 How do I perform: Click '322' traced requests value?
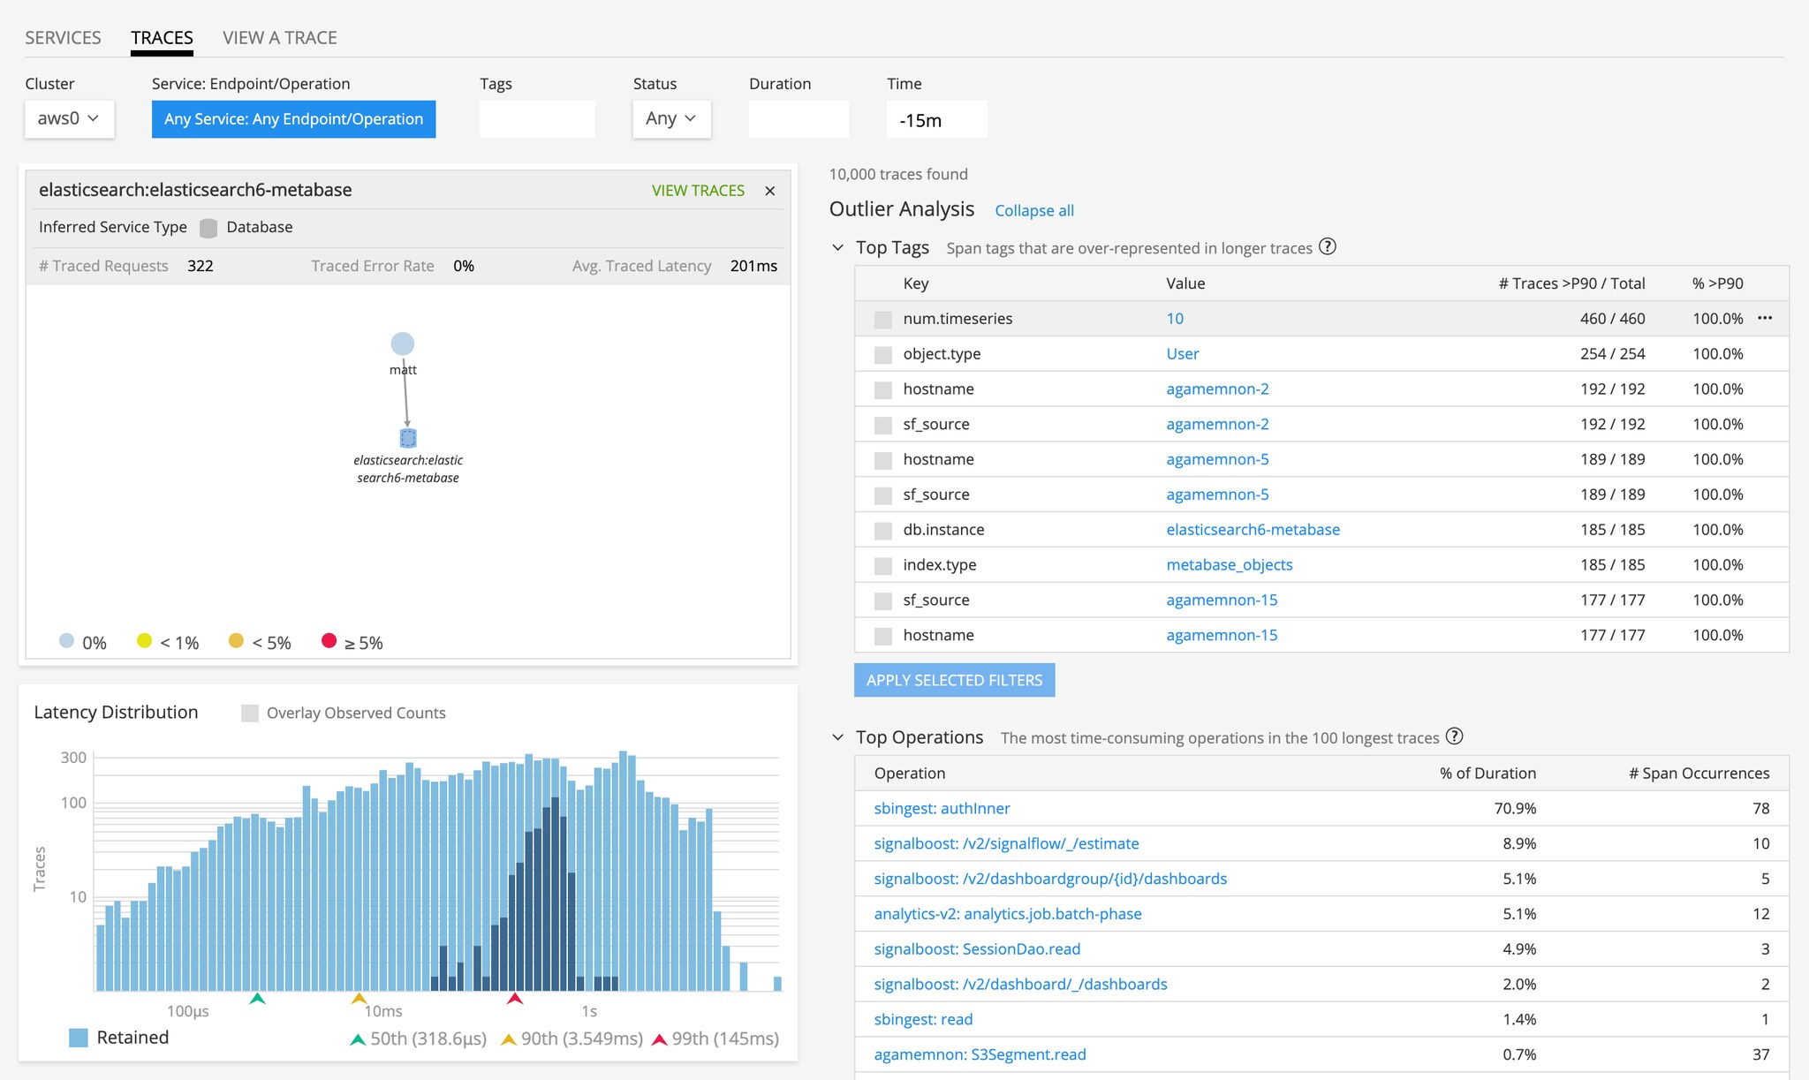coord(201,266)
